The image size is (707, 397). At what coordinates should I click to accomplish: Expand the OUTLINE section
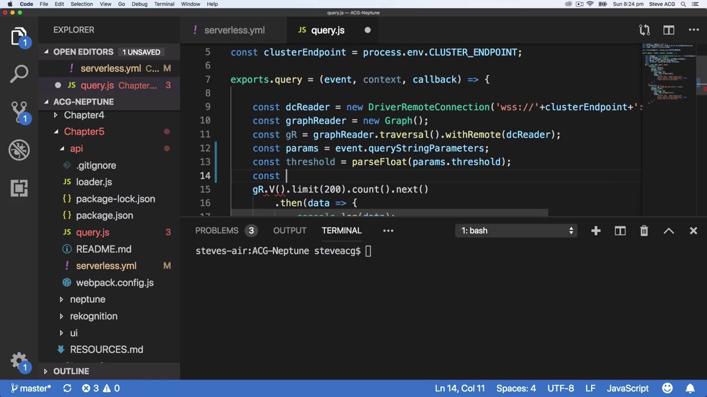71,372
